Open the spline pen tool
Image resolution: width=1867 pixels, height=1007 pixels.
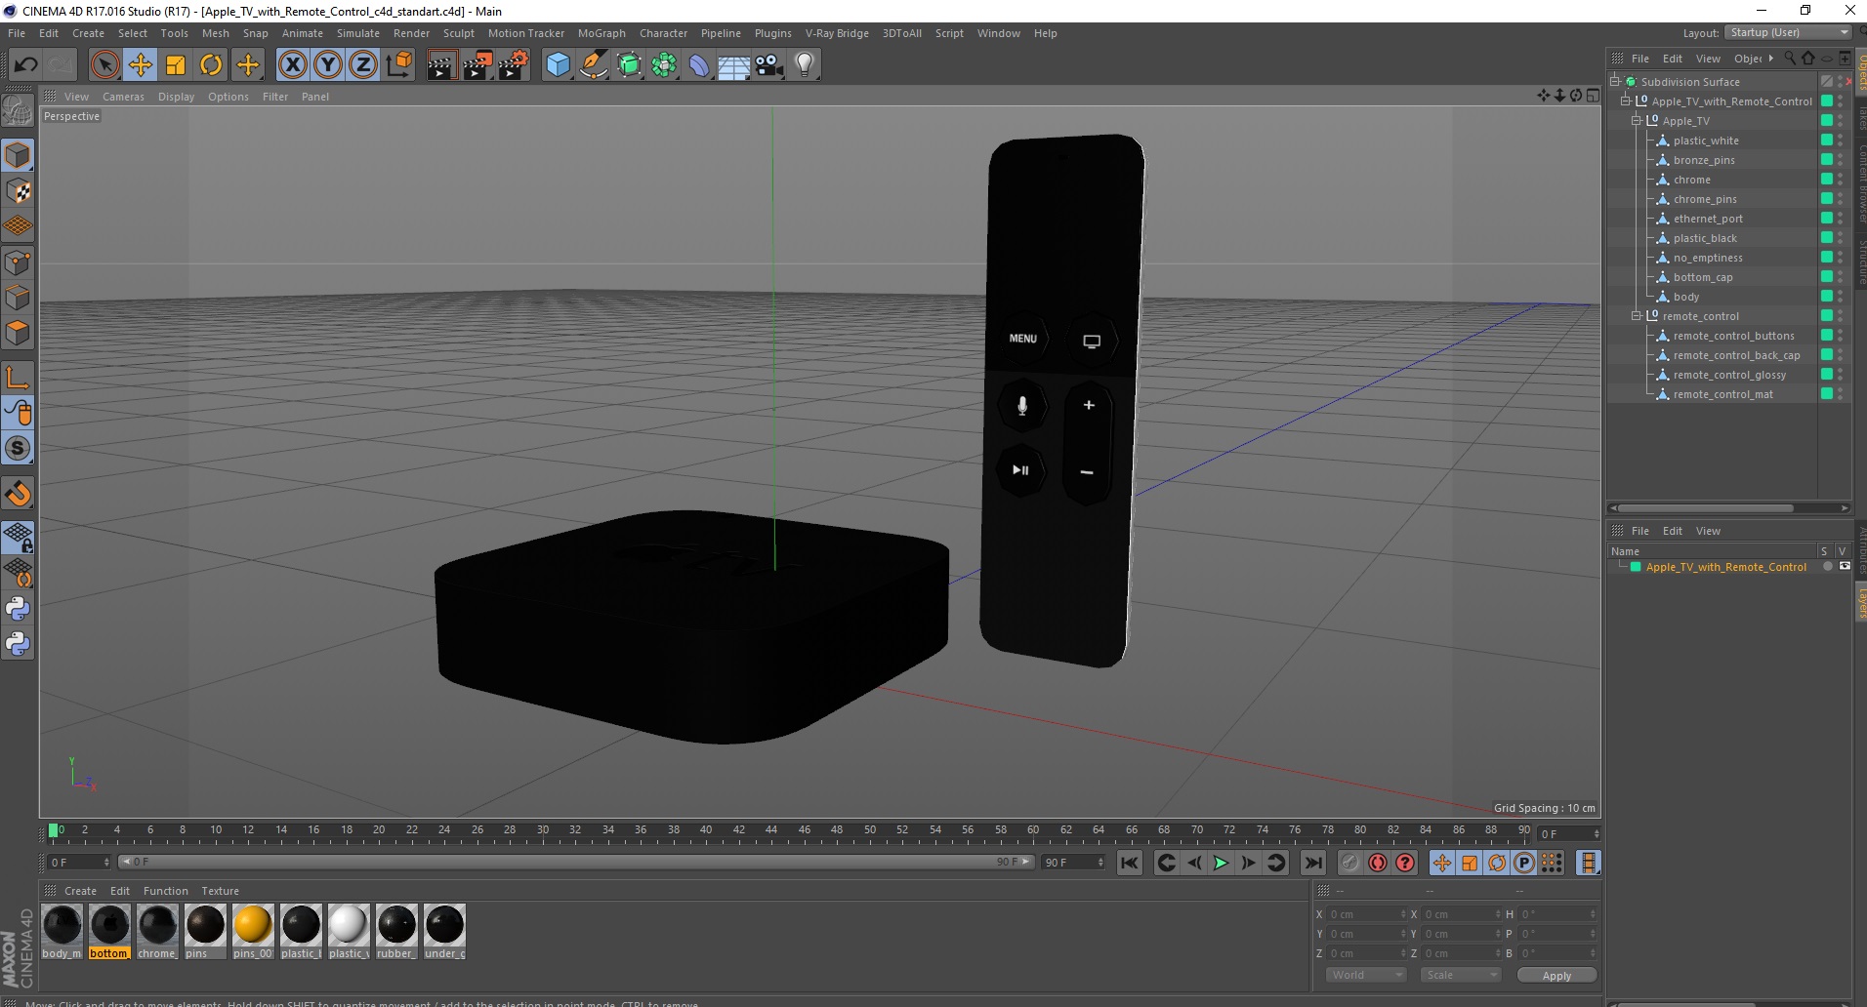coord(594,65)
